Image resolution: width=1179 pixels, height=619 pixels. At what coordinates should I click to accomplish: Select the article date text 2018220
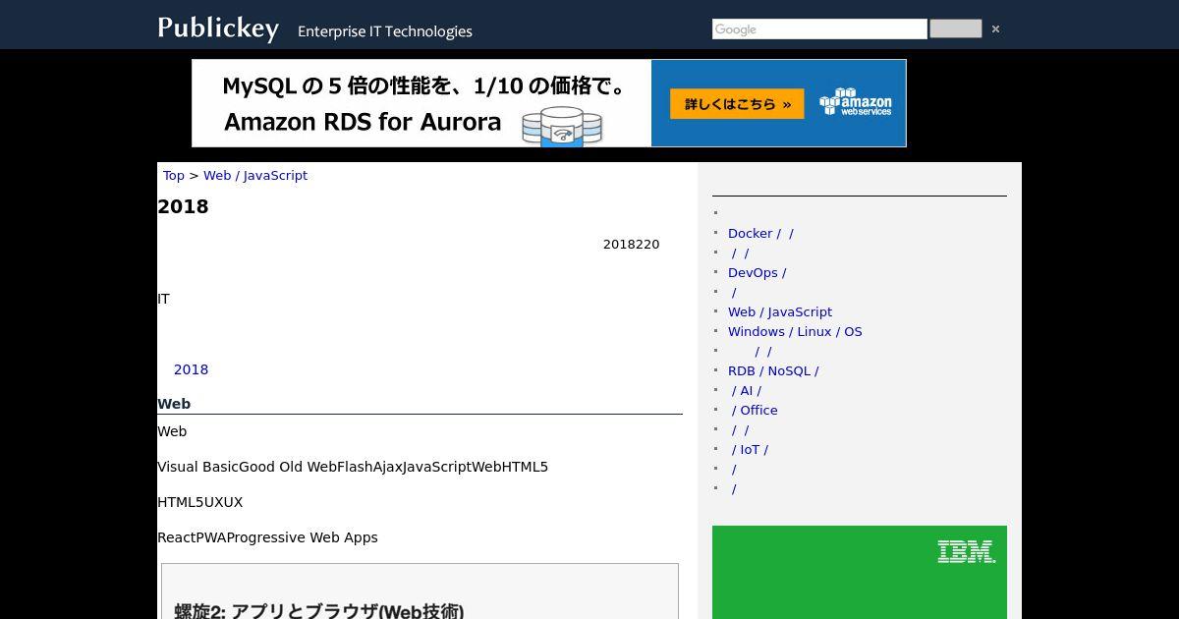point(631,244)
